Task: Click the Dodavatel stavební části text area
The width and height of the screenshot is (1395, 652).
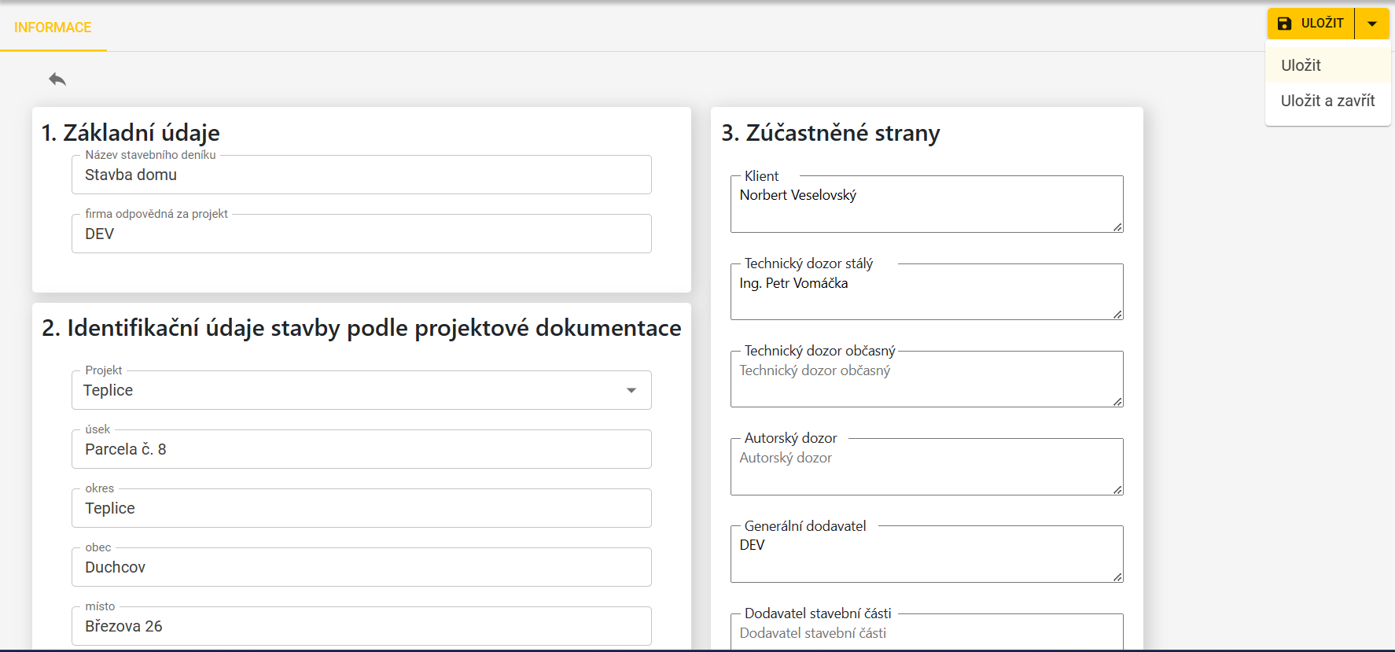Action: (926, 634)
